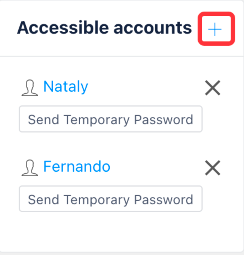The width and height of the screenshot is (244, 255).
Task: Remove Nataly from accessible accounts
Action: [x=213, y=88]
